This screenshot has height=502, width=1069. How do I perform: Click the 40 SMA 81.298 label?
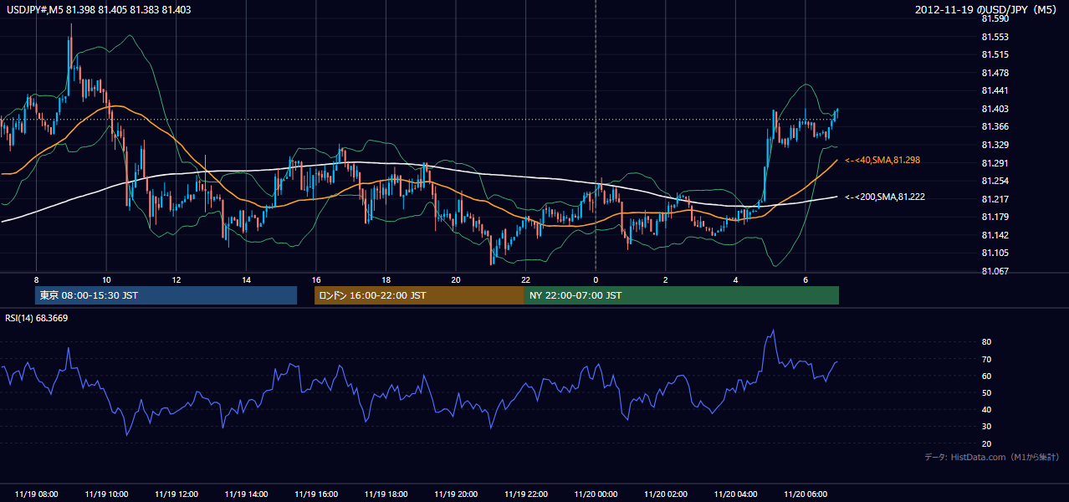point(882,160)
